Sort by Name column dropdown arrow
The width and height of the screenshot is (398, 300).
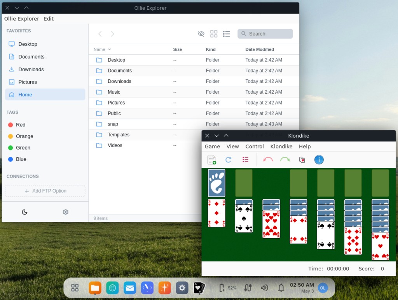[109, 49]
